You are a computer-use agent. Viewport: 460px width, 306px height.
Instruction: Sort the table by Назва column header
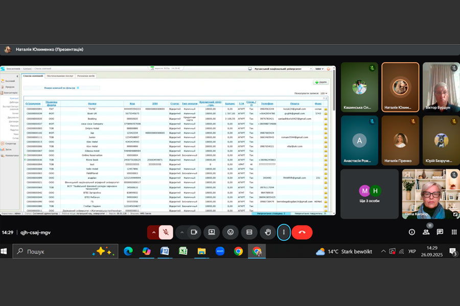pos(92,104)
